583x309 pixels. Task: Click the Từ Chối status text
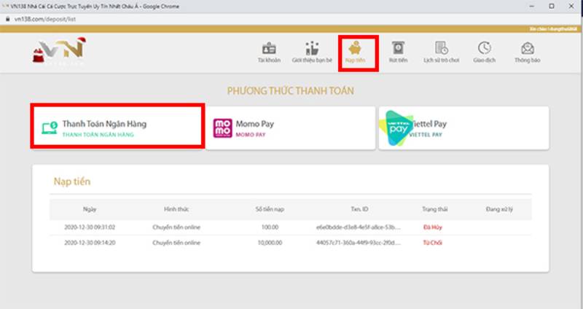point(433,243)
